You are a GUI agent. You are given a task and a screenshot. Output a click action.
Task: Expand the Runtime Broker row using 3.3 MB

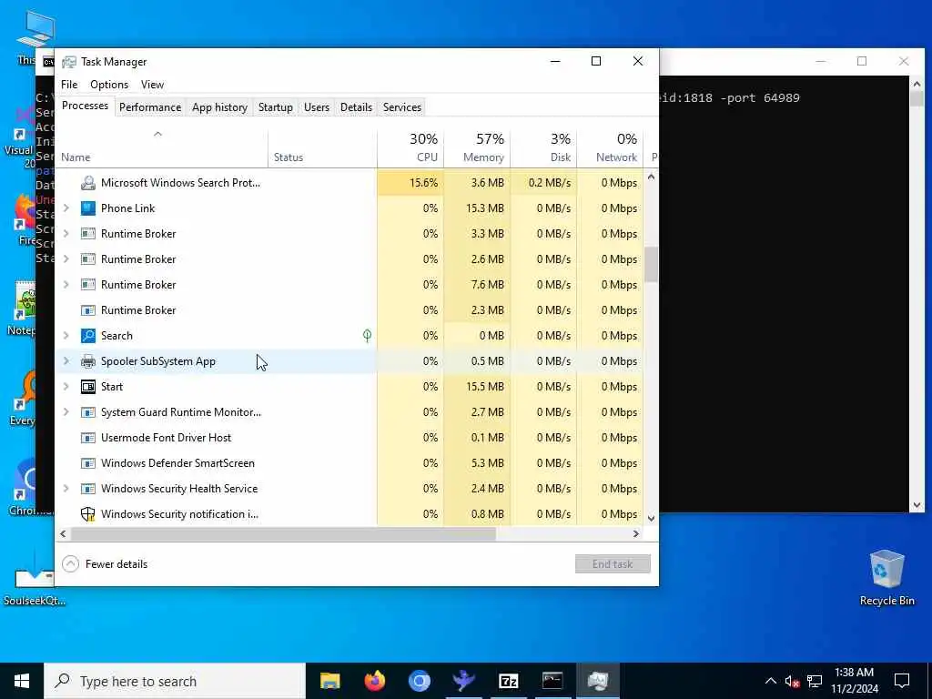[x=66, y=234]
